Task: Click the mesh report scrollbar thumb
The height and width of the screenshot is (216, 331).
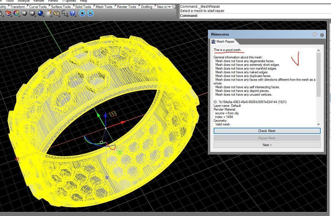Action: click(x=319, y=75)
